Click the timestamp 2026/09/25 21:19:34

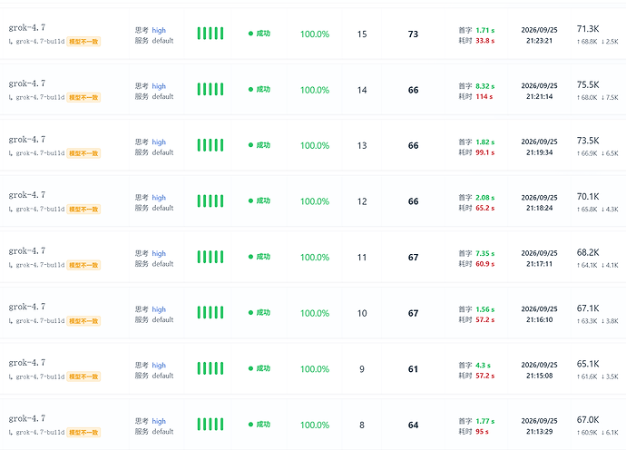click(x=540, y=147)
